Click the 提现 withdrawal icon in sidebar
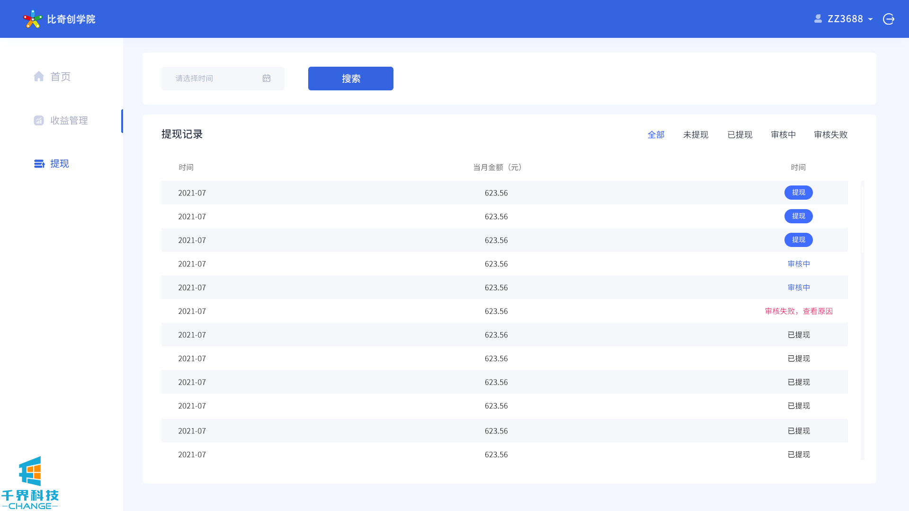Image resolution: width=909 pixels, height=511 pixels. [x=39, y=164]
